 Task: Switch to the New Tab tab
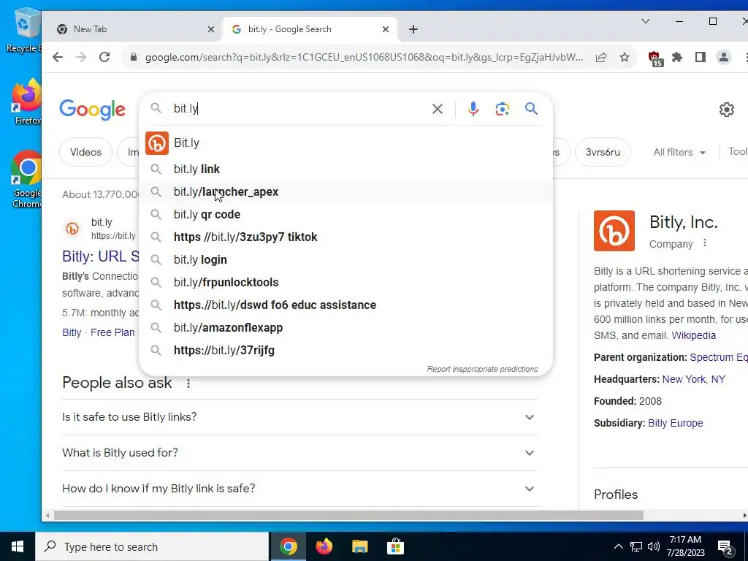pos(131,29)
